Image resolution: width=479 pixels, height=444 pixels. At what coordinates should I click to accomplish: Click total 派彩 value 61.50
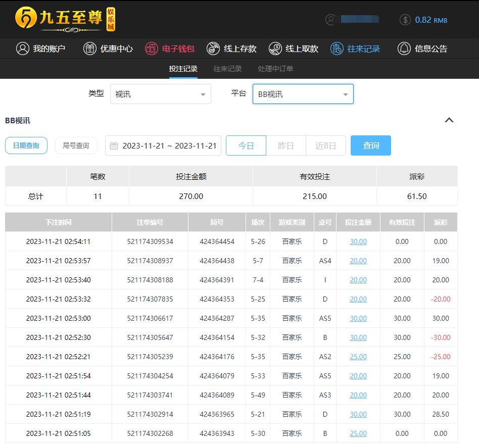pos(417,196)
